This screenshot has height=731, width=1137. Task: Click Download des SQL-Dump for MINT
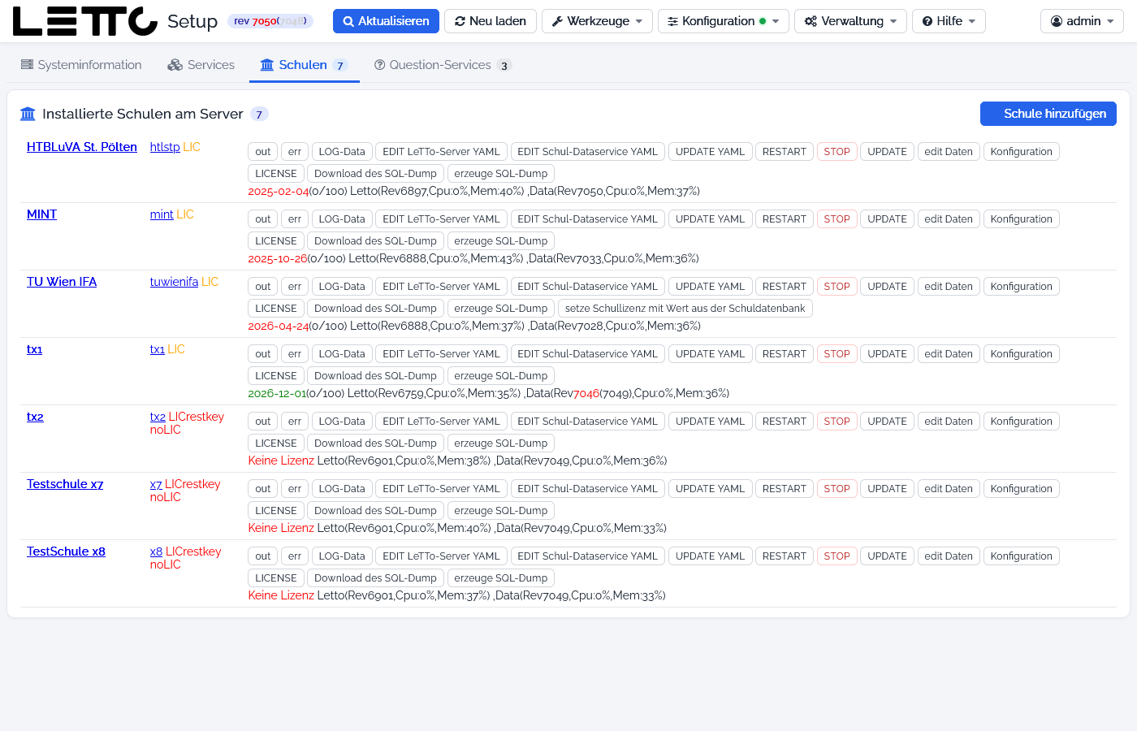[375, 241]
